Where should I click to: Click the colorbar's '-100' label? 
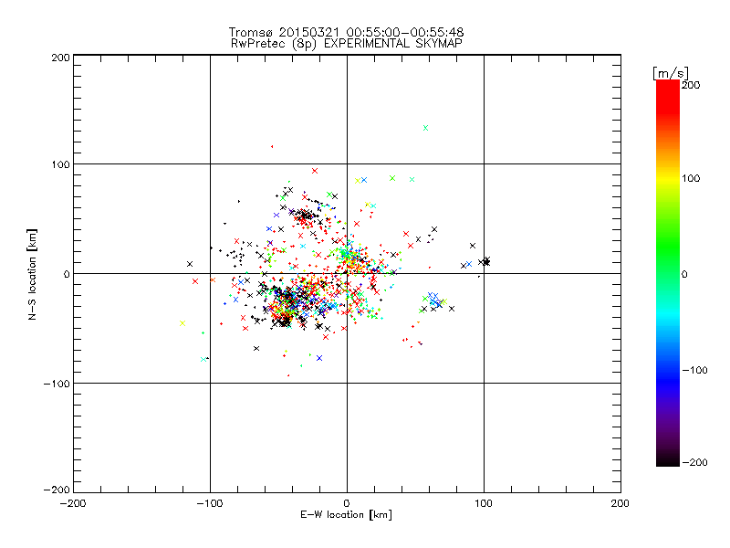(x=694, y=370)
